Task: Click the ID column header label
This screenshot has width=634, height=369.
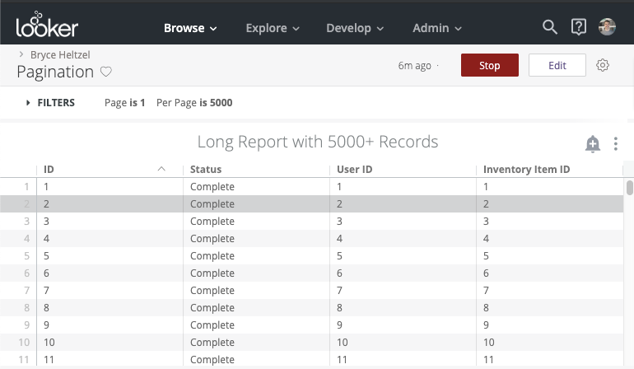Action: point(49,169)
